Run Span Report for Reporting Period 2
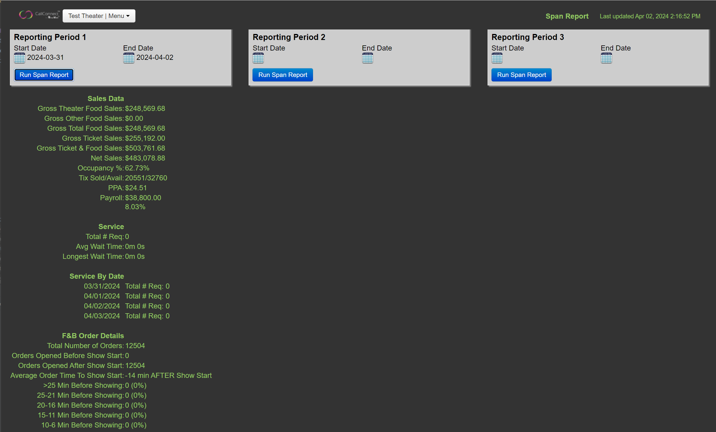The image size is (716, 432). (x=283, y=75)
